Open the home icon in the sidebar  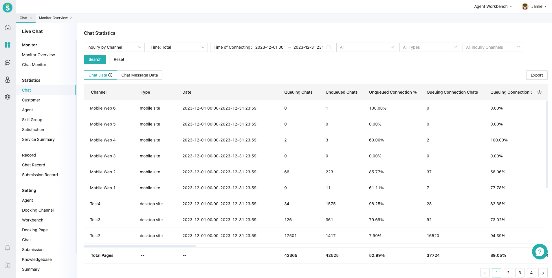(x=8, y=28)
